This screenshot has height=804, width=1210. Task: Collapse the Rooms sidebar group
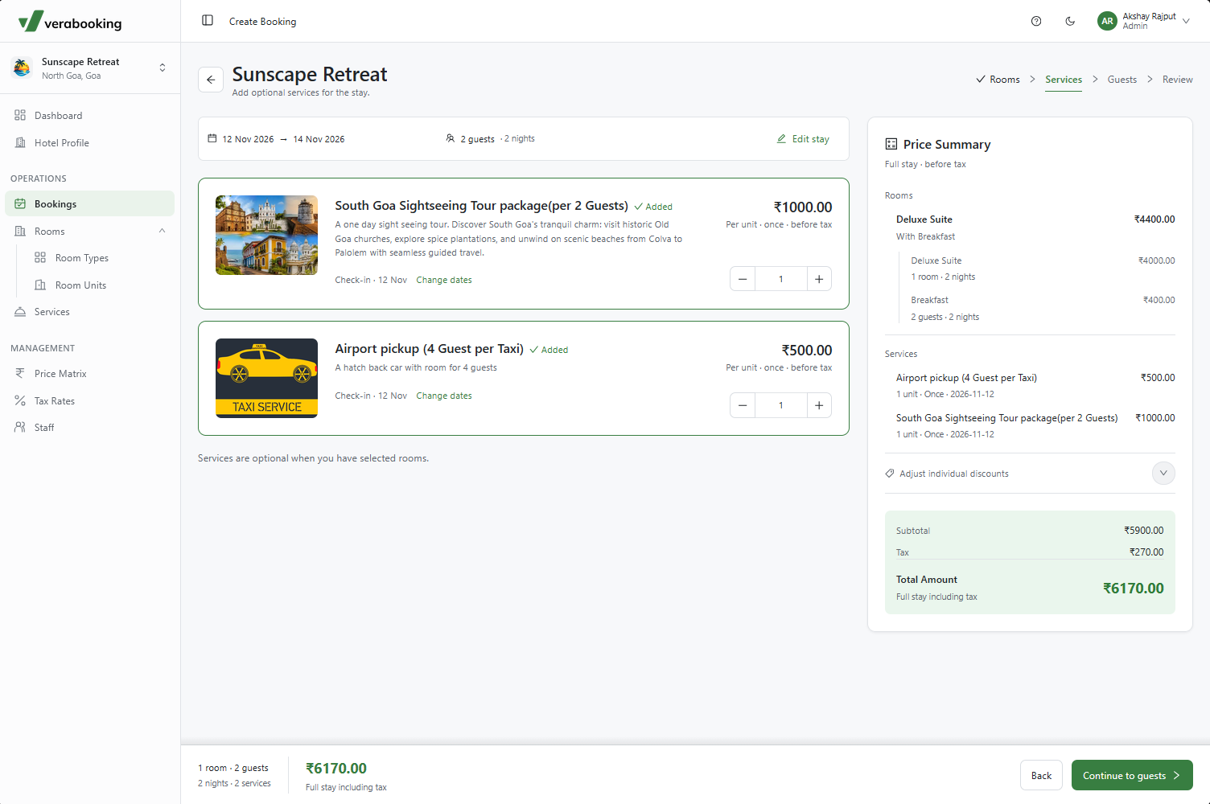(90, 232)
